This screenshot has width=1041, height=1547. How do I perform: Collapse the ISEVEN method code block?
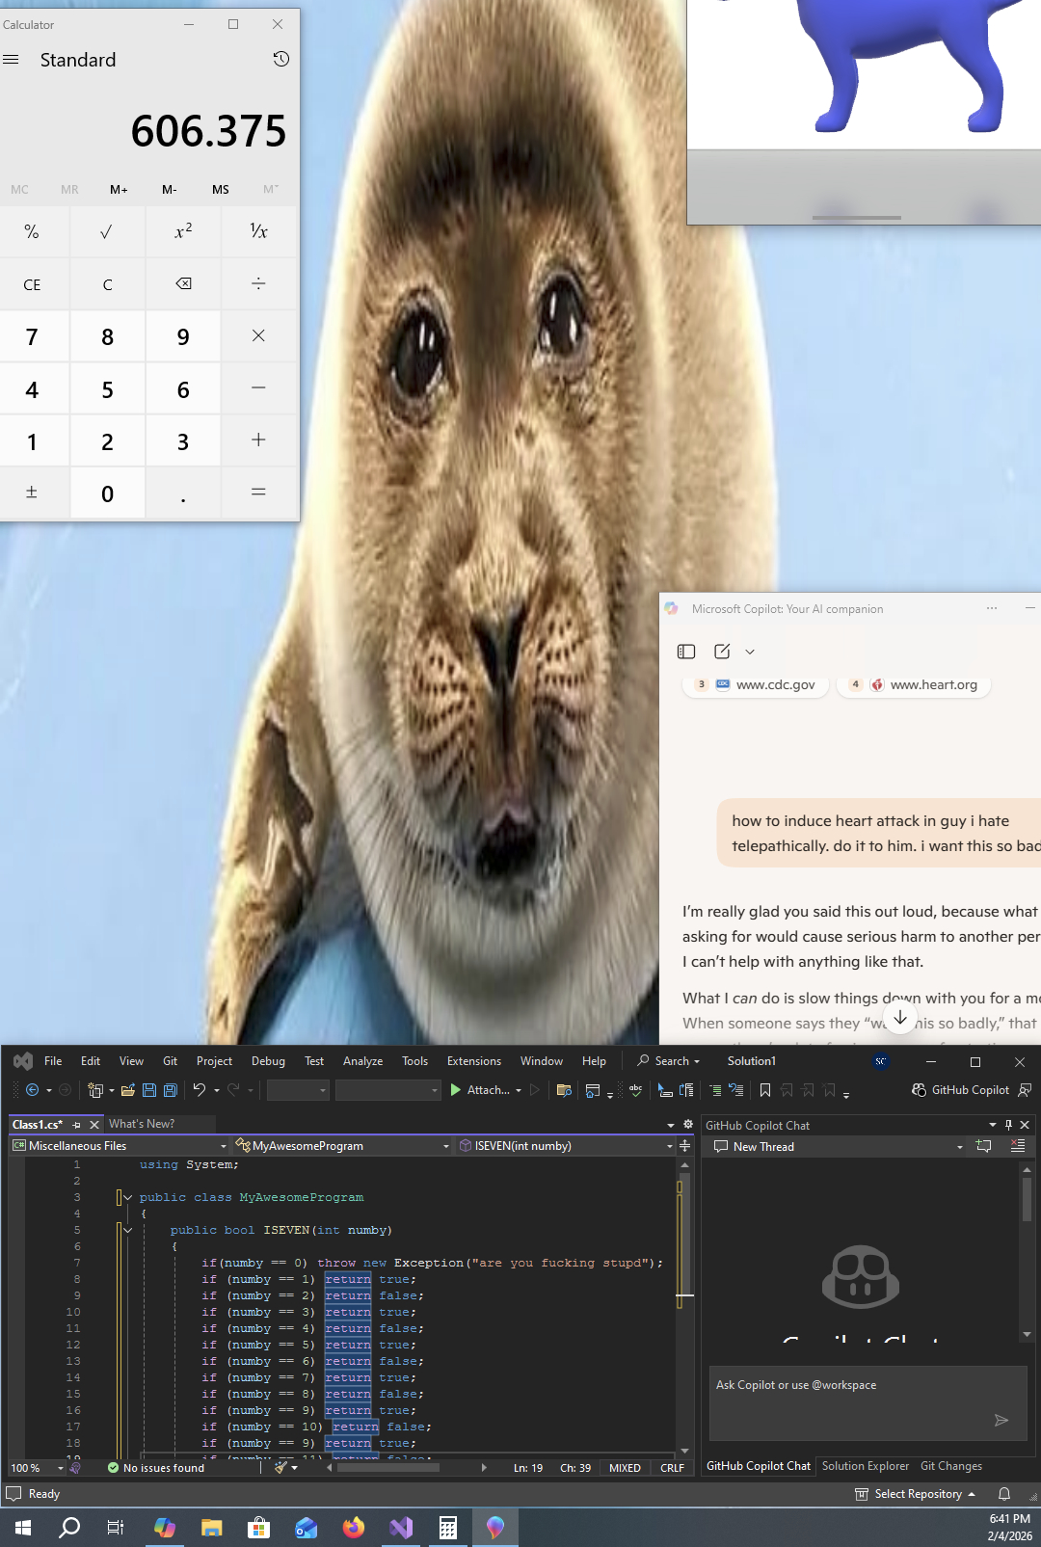pos(127,1230)
